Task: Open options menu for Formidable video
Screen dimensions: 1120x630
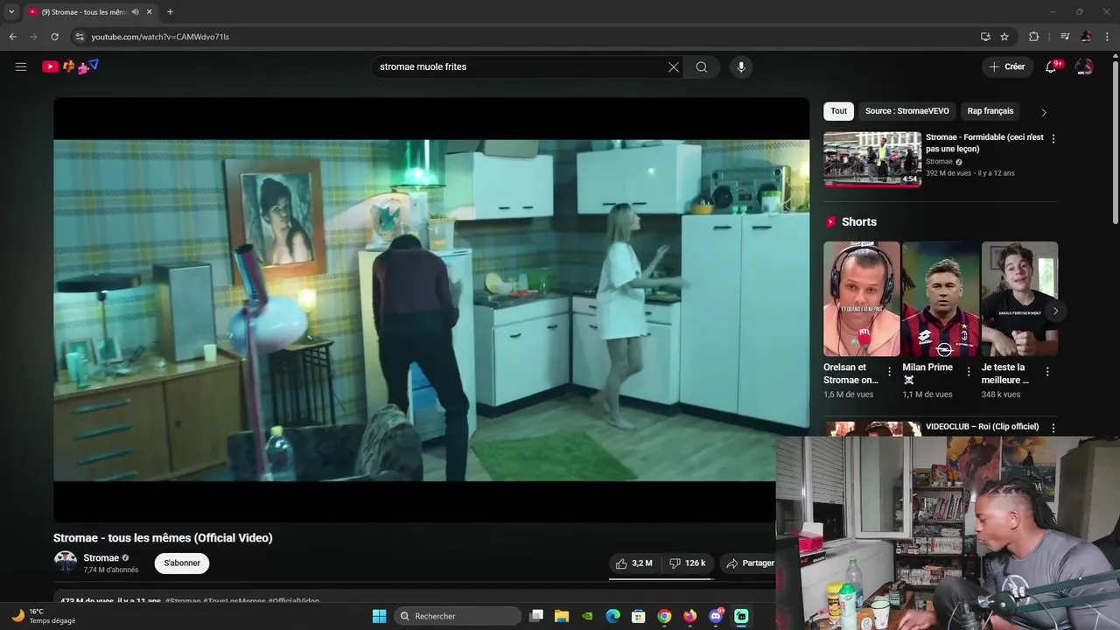Action: (x=1053, y=138)
